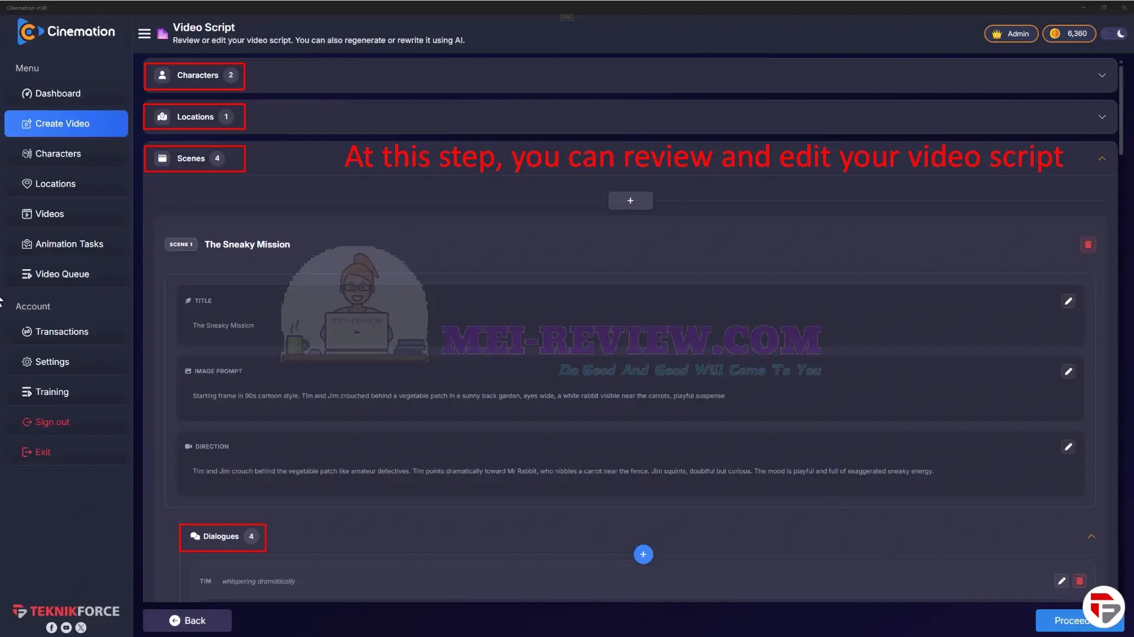
Task: Toggle dark mode switch at top right
Action: pos(1114,34)
